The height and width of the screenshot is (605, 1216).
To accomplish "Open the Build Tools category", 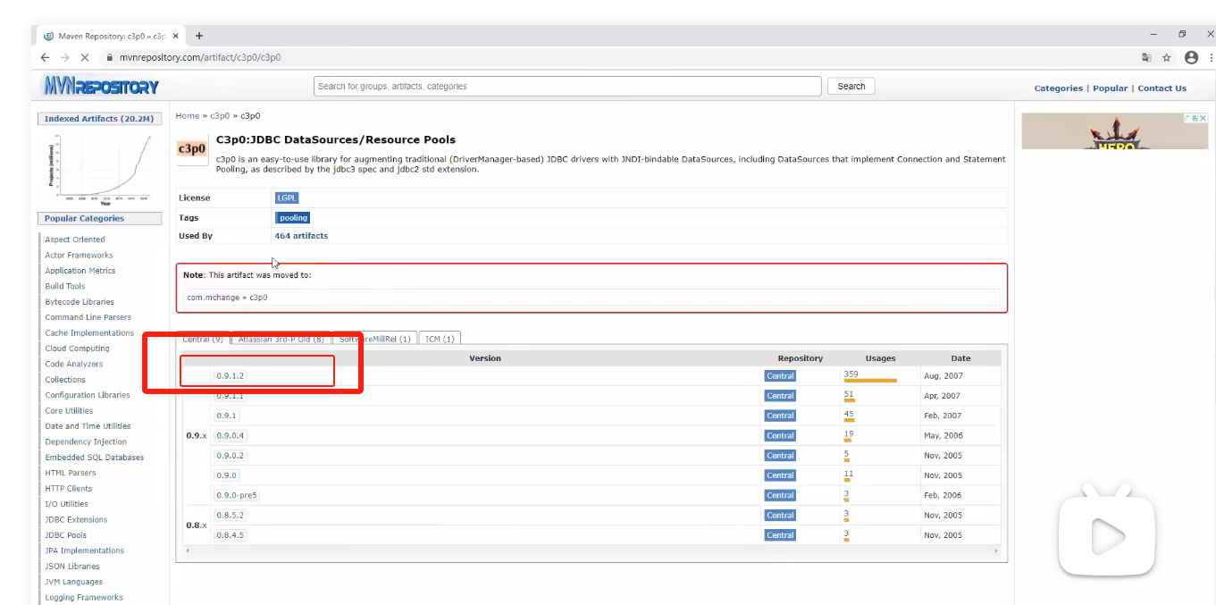I will click(x=65, y=287).
